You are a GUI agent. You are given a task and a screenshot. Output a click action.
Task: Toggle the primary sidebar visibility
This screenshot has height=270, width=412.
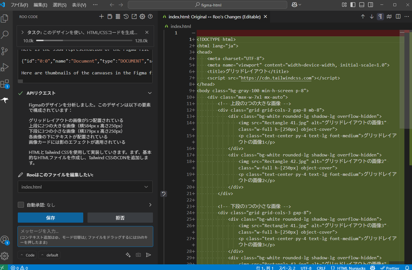[353, 5]
